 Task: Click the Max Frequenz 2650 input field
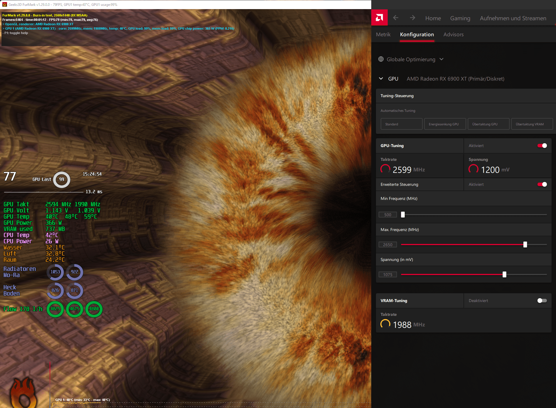coord(388,245)
